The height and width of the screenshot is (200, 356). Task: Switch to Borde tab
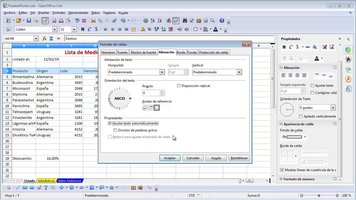coord(181,52)
